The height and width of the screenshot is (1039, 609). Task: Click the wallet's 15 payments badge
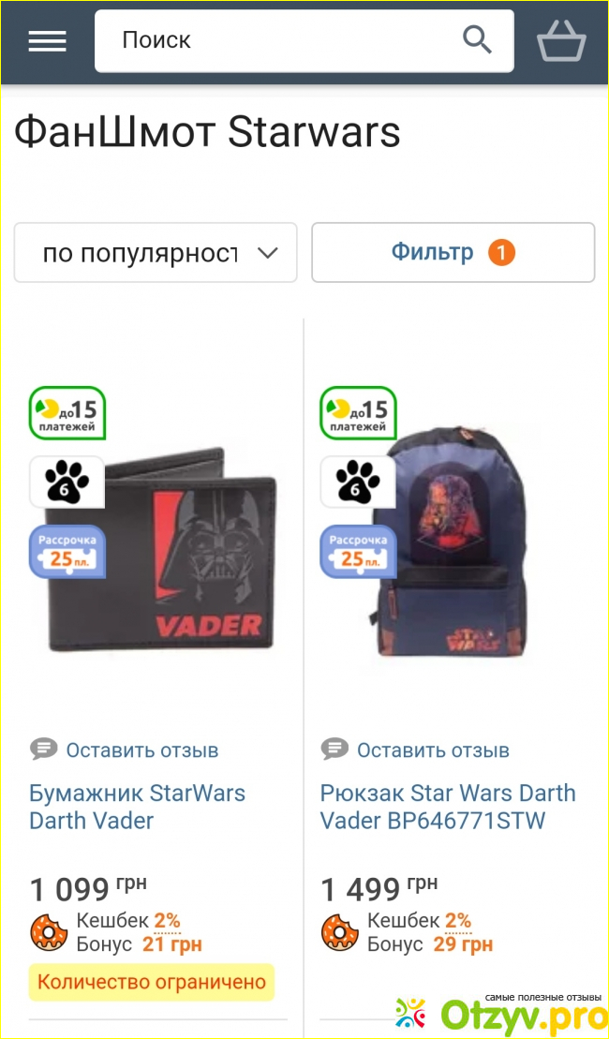[67, 413]
